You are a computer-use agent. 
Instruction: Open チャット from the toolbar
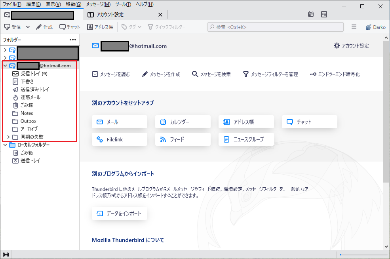click(70, 27)
